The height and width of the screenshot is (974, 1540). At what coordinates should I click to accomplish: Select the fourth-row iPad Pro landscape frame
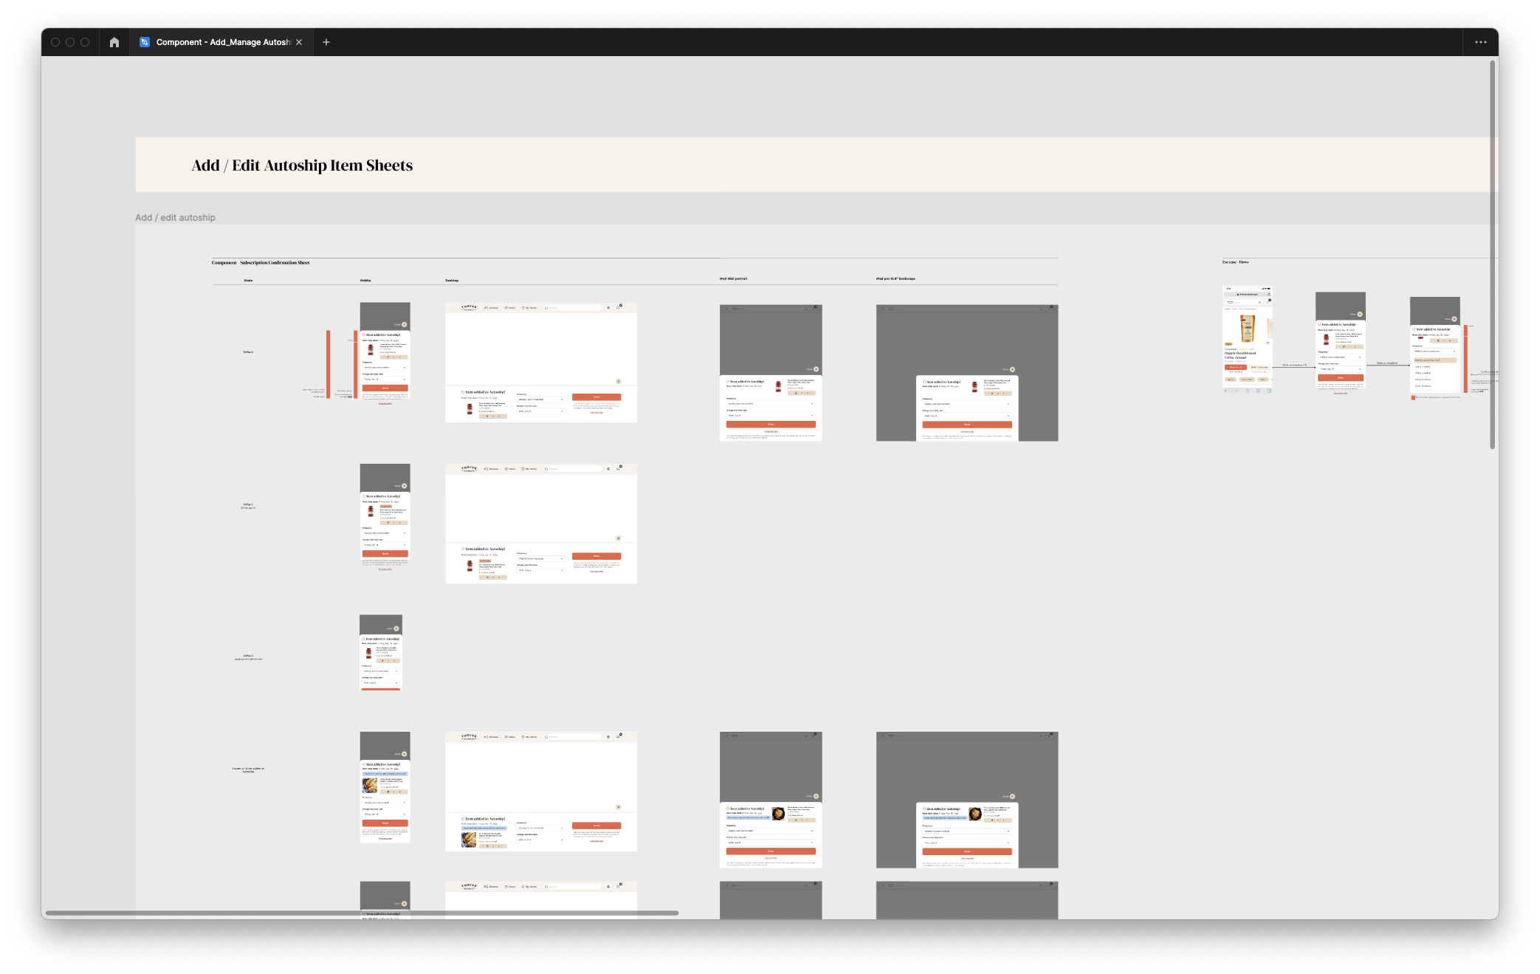(967, 800)
